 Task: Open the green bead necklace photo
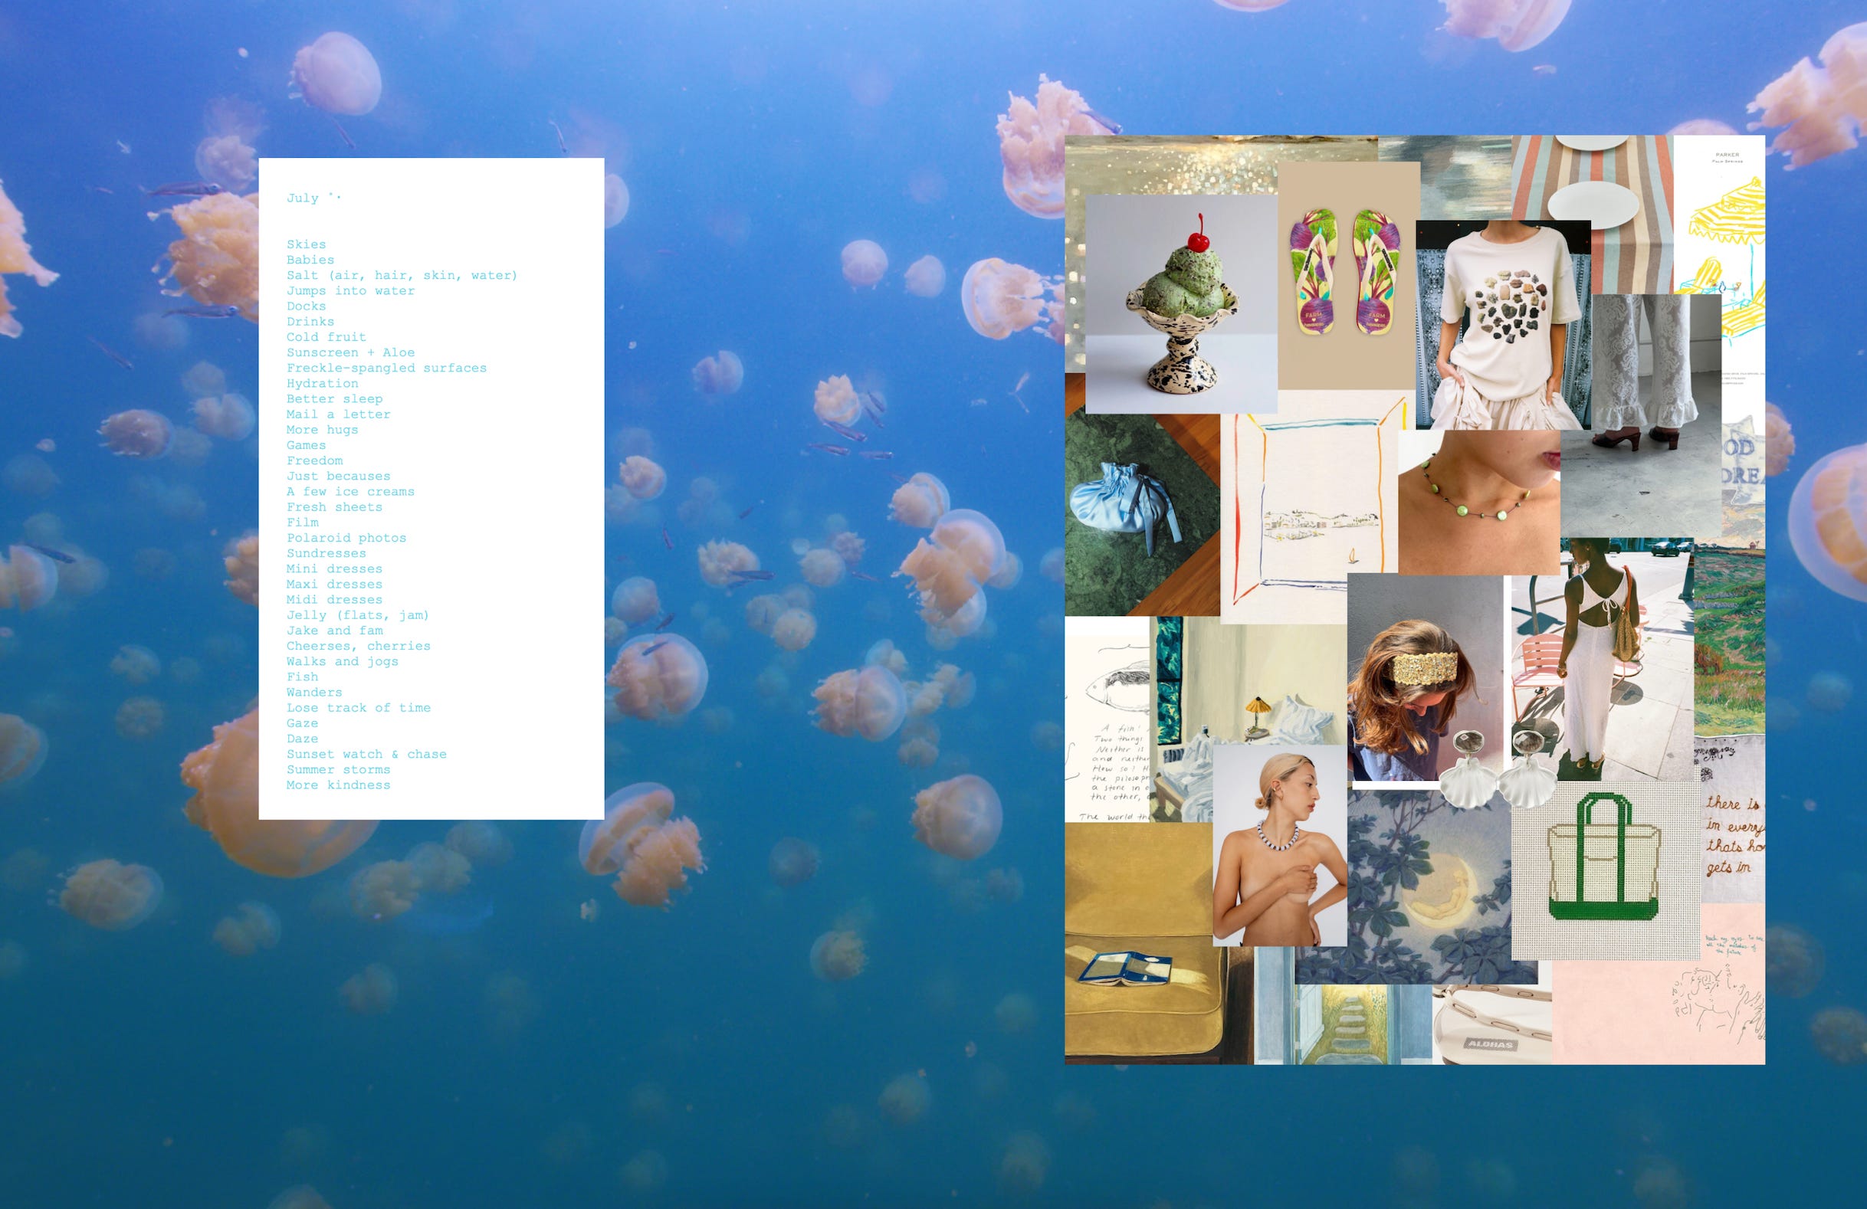point(1478,503)
